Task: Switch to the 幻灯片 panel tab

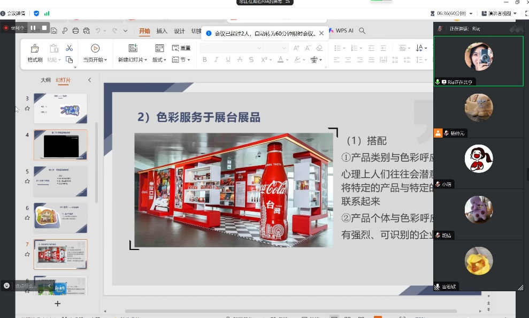Action: [63, 80]
